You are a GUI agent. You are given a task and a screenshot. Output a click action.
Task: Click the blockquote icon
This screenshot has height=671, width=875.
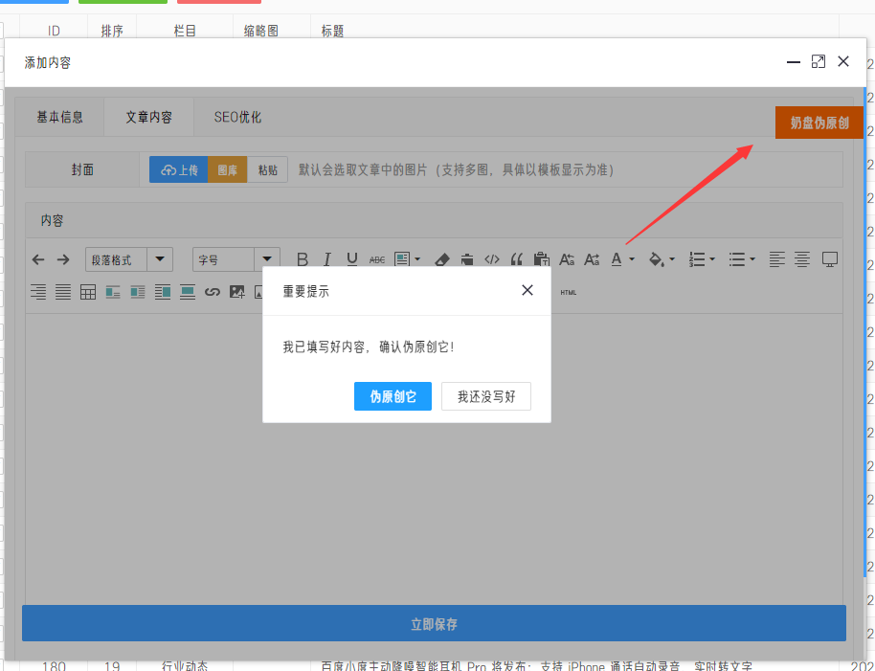point(517,259)
